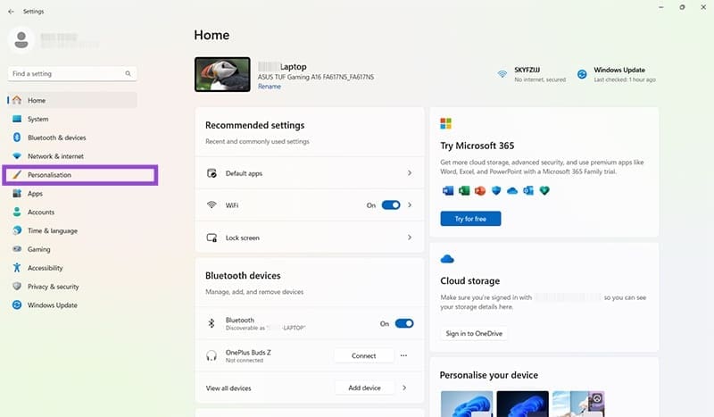Click Sign in to OneDrive button
The width and height of the screenshot is (714, 417).
[x=474, y=334]
